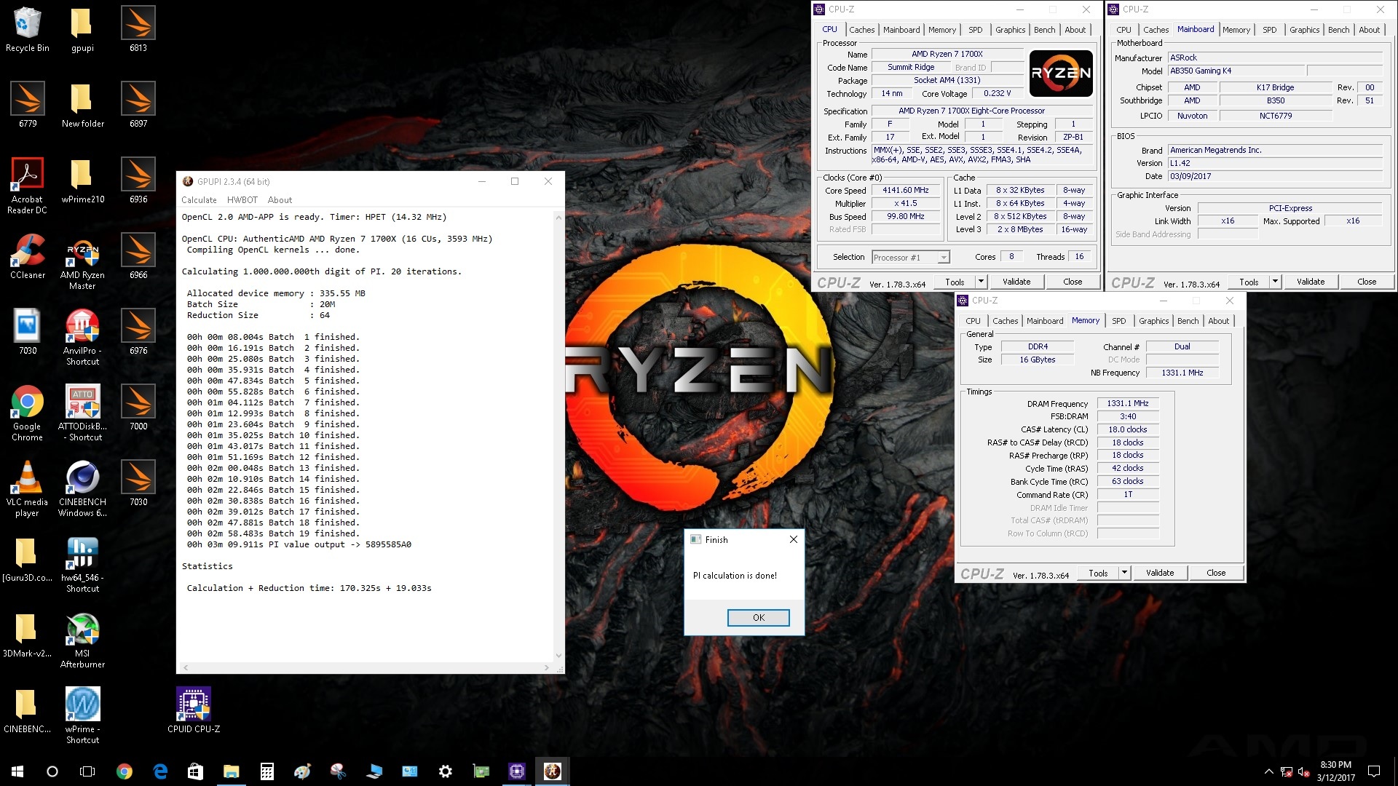Click Close button in Memory CPU-Z window
Image resolution: width=1398 pixels, height=786 pixels.
tap(1216, 573)
